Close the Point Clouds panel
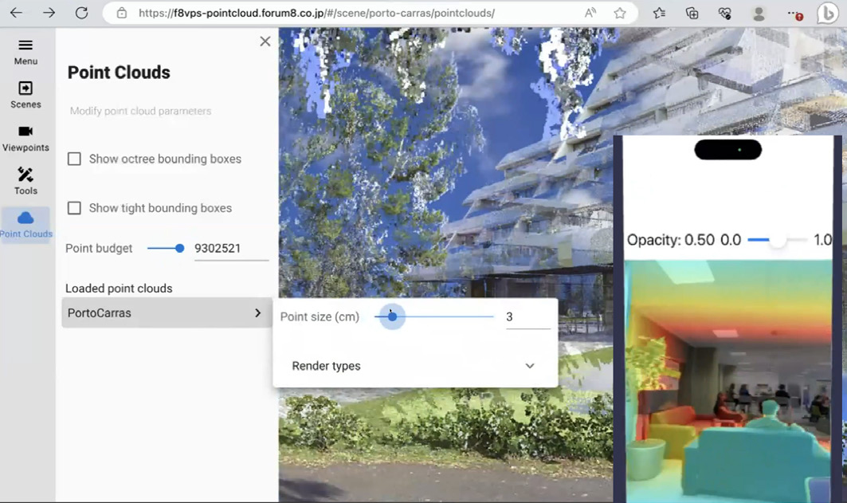The height and width of the screenshot is (503, 847). [x=265, y=41]
